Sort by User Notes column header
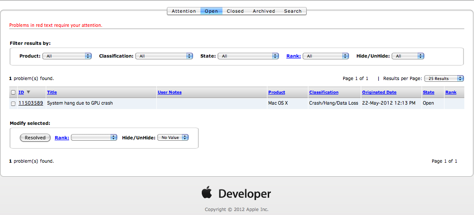This screenshot has height=215, width=474. point(170,92)
